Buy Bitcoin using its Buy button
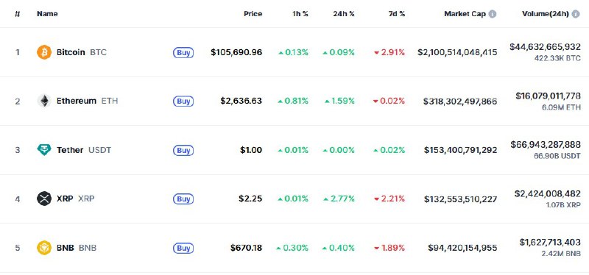This screenshot has width=589, height=275. click(x=183, y=52)
